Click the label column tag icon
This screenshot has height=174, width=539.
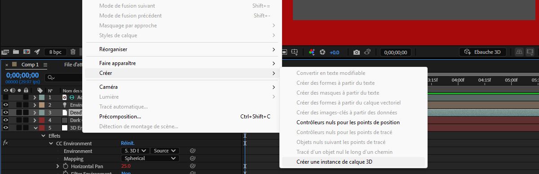(x=40, y=90)
